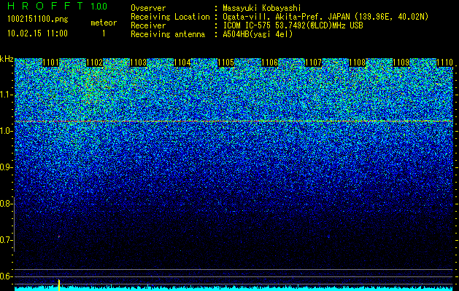This screenshot has height=291, width=459.
Task: Click the yellow meteor spike in bottom graph
Action: point(59,285)
